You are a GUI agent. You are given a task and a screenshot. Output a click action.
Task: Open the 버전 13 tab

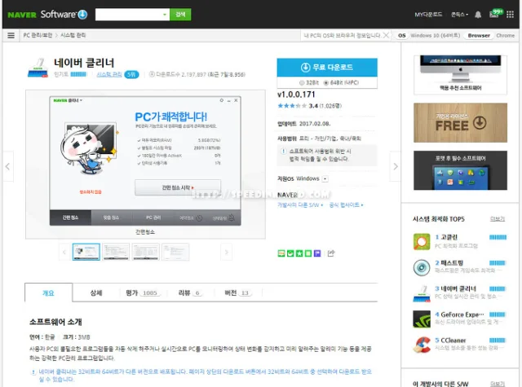(237, 292)
